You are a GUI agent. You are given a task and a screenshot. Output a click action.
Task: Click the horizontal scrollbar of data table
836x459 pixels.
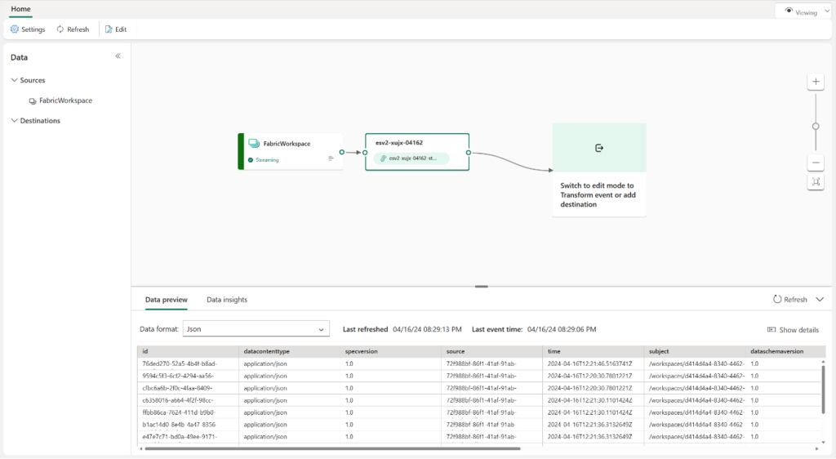pyautogui.click(x=332, y=449)
